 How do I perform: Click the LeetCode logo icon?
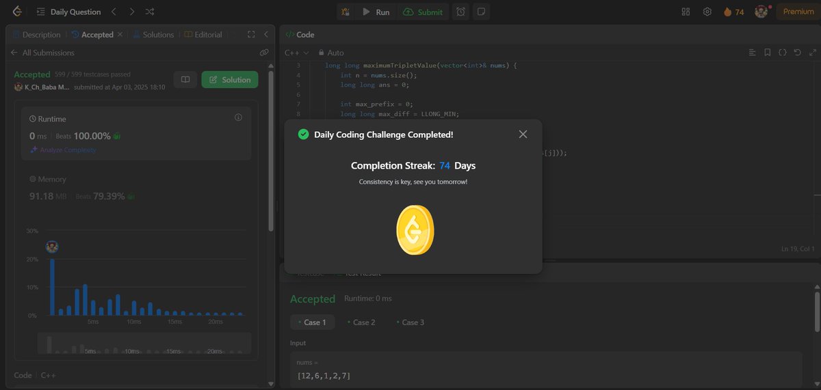click(x=16, y=12)
